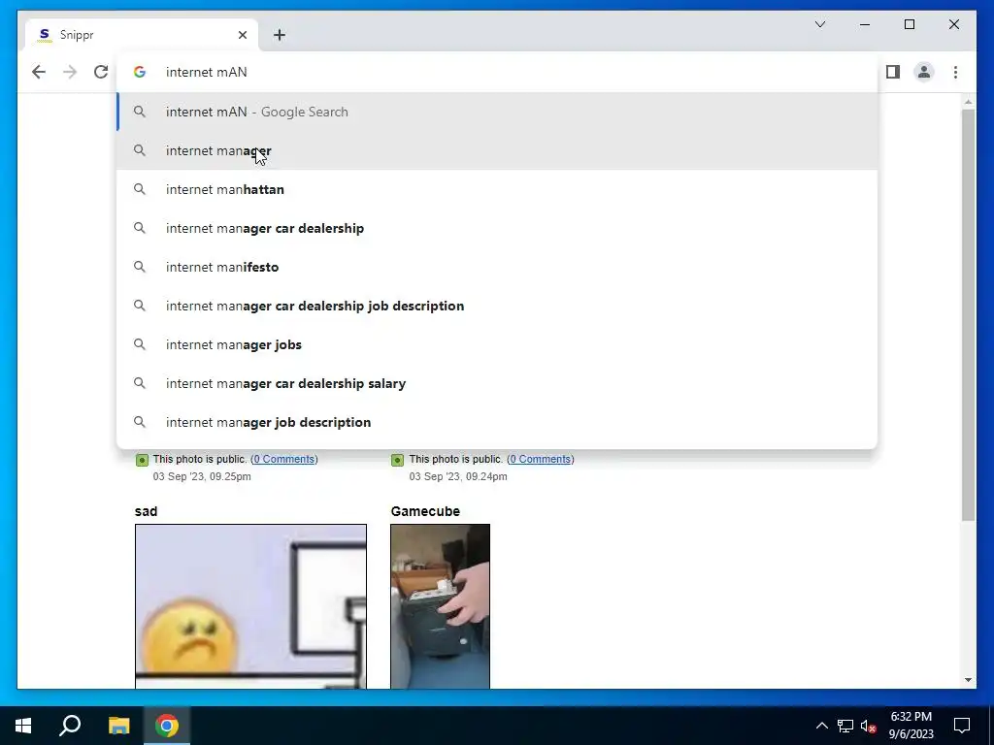Viewport: 994px width, 745px height.
Task: Click search icon beside 'internet manifesto'
Action: point(140,267)
